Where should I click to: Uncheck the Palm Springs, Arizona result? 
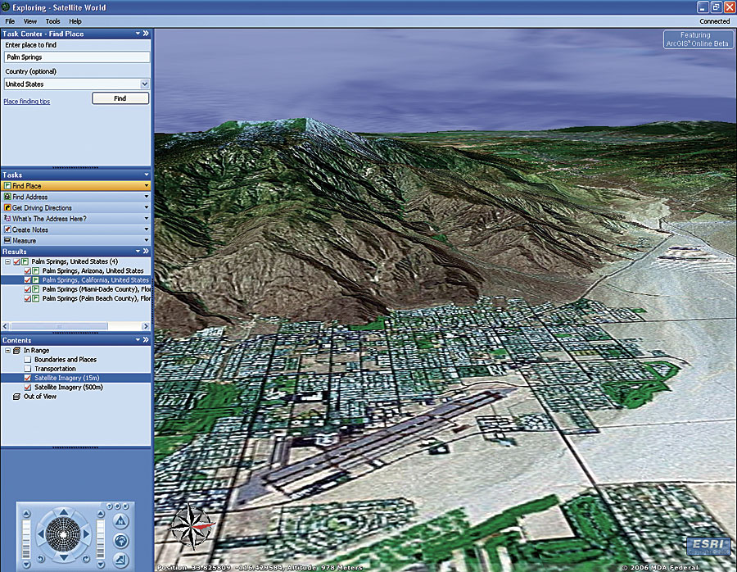[27, 271]
